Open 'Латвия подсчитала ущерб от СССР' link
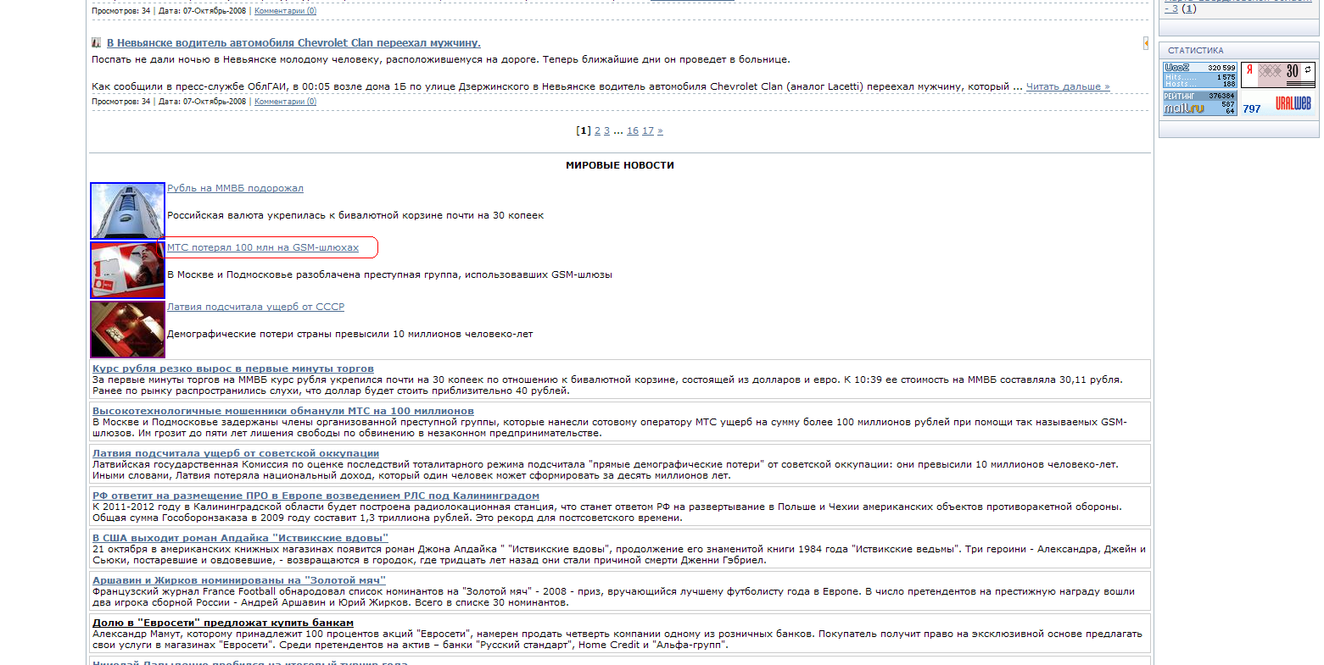 (x=255, y=307)
